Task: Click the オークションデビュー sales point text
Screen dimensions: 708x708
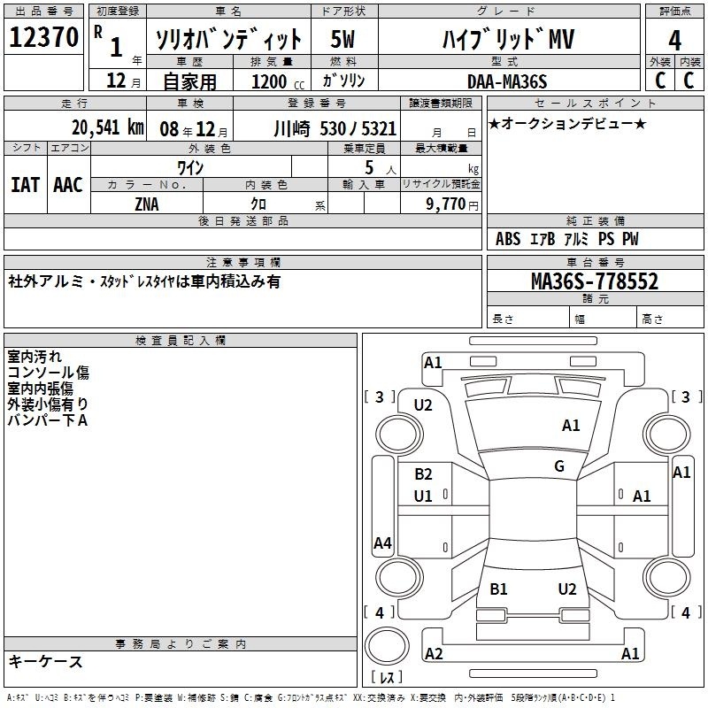Action: (x=566, y=123)
